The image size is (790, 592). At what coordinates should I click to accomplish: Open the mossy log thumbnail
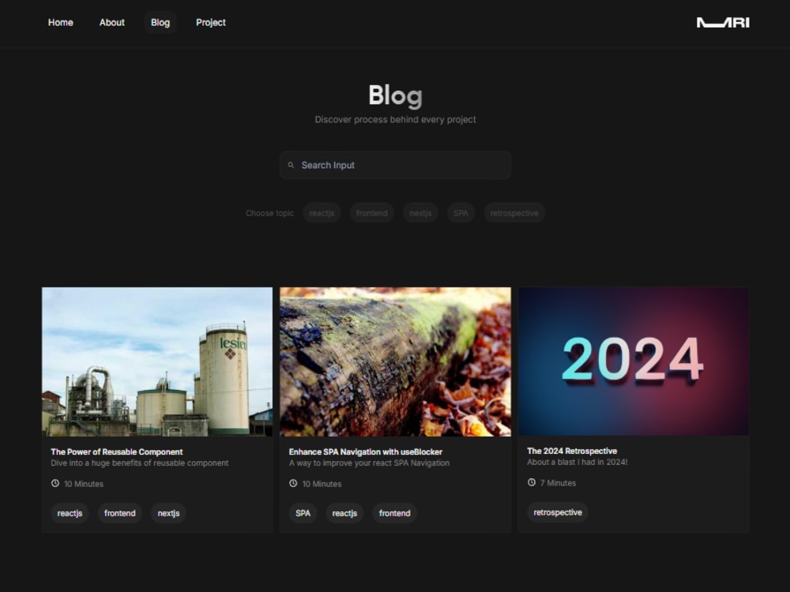(396, 362)
